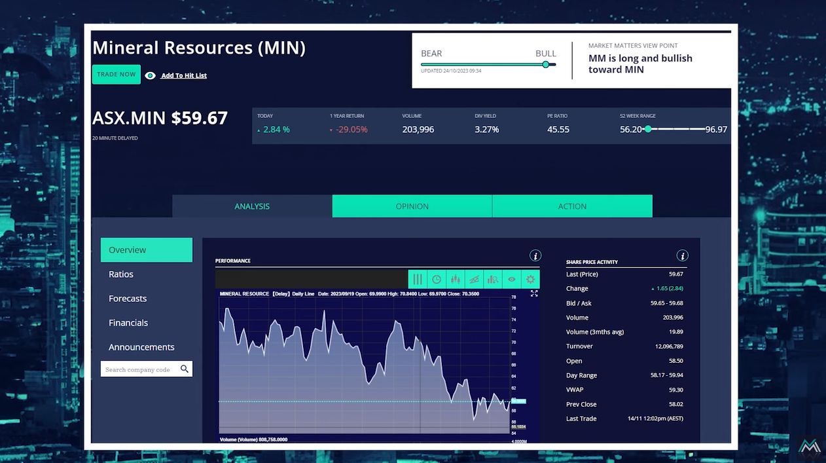Click the DIV YIELD 3.27% value
This screenshot has height=463, width=826.
pos(487,130)
